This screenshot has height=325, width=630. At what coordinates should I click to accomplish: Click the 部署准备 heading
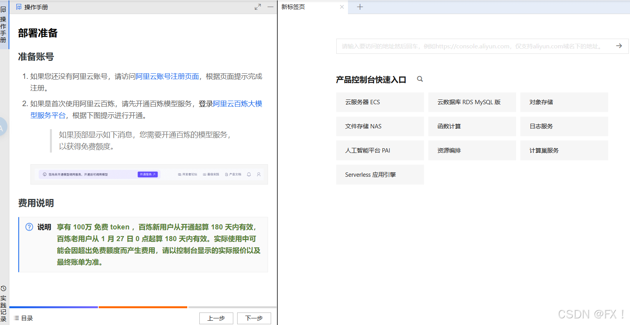(x=38, y=33)
